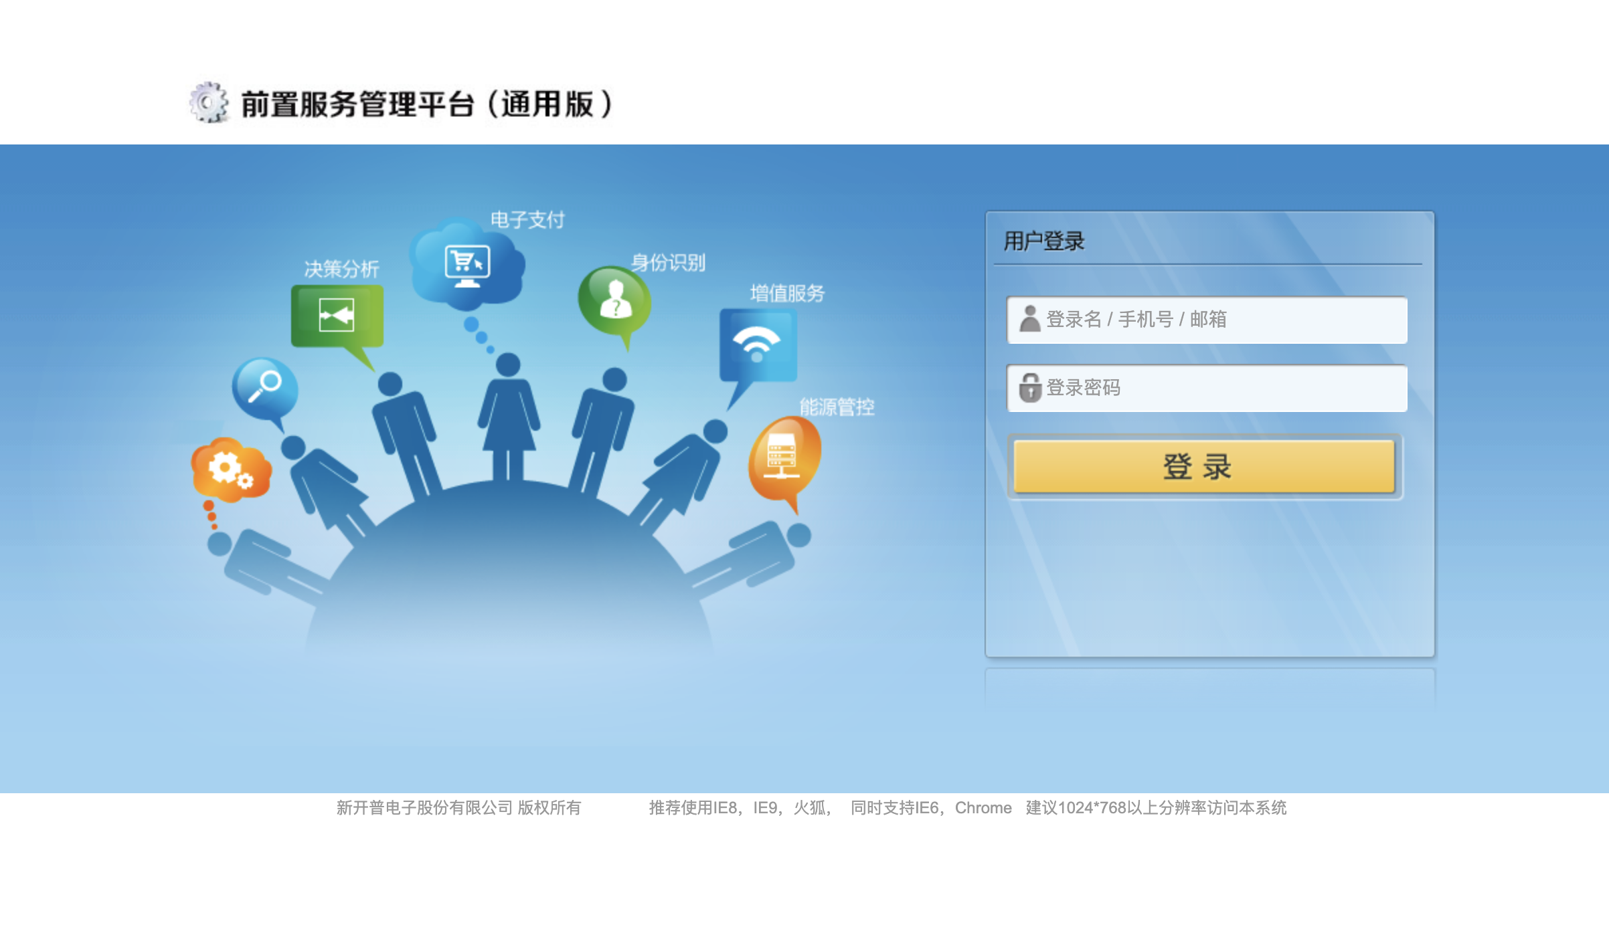
Task: Click the green identity recognition person bubble
Action: click(x=614, y=301)
